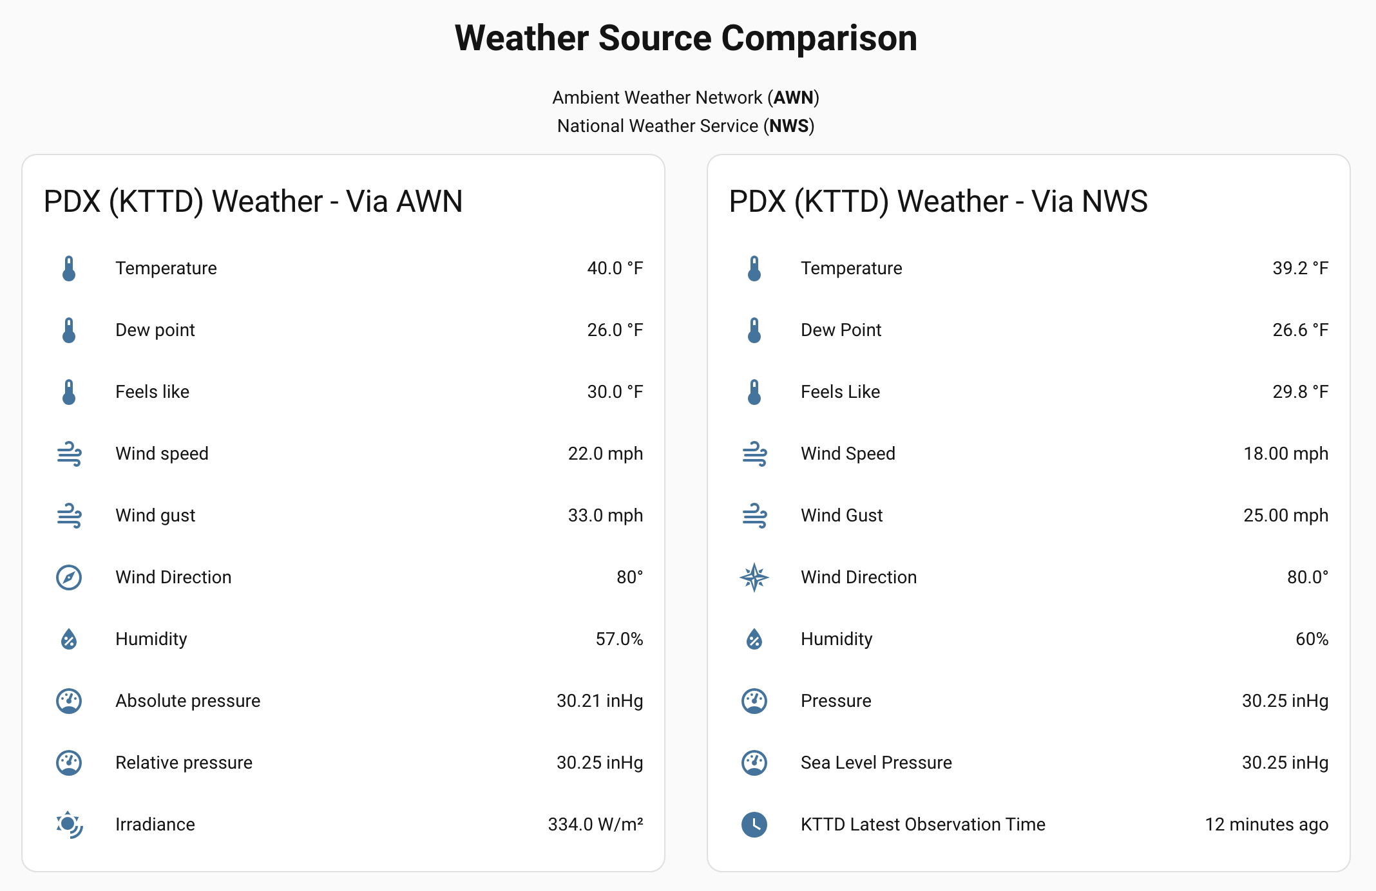Image resolution: width=1376 pixels, height=891 pixels.
Task: Click the NWS Dew Point thermometer icon
Action: [x=754, y=330]
